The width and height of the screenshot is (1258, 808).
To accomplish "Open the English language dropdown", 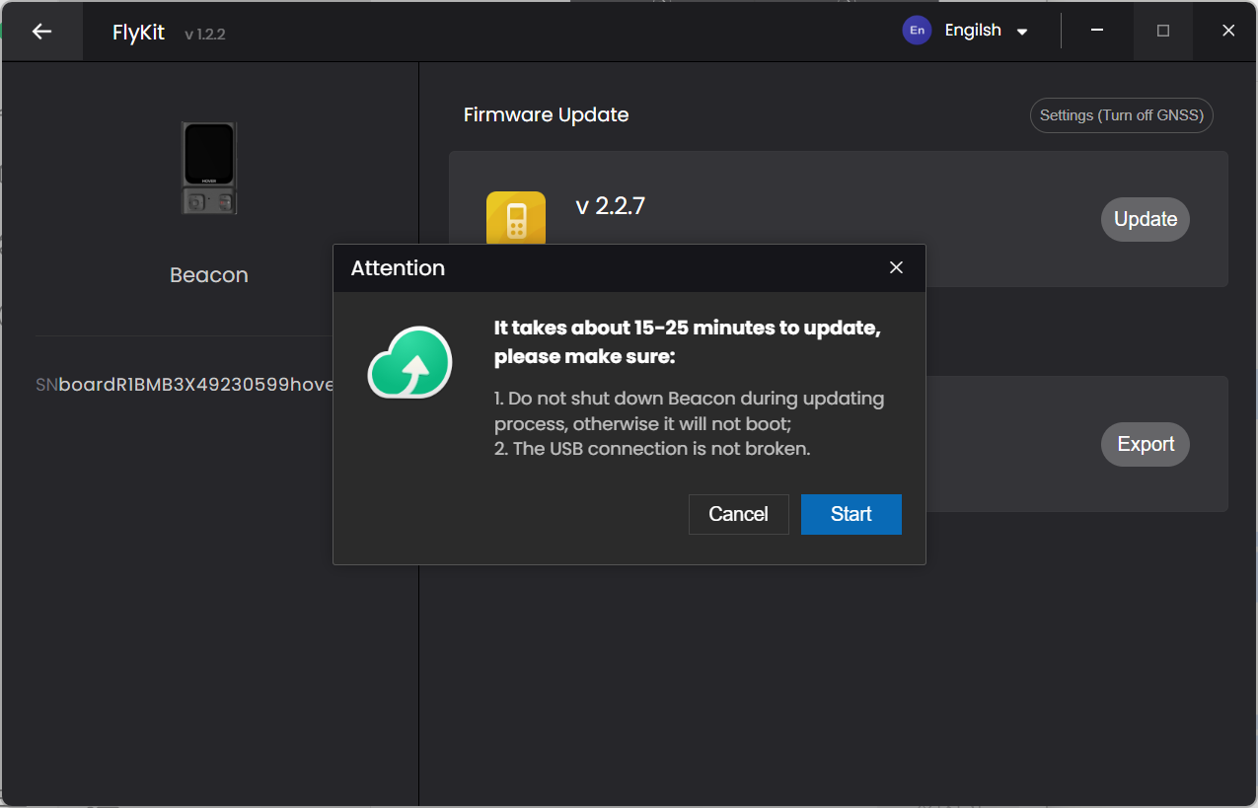I will click(986, 31).
